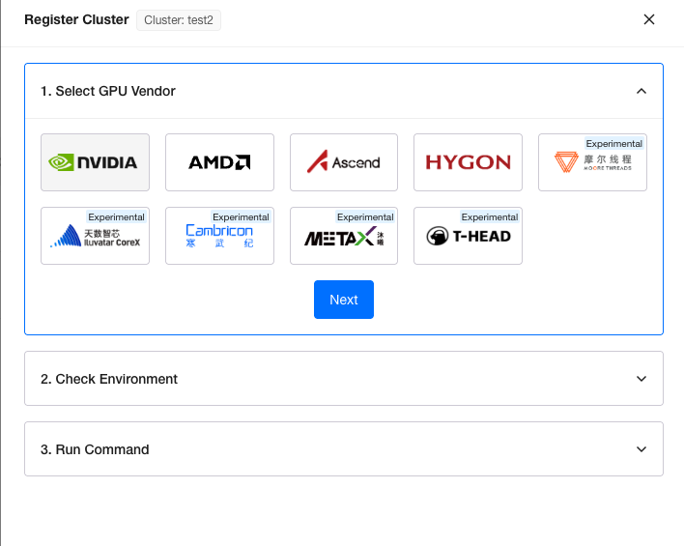Click the 'Cluster: test2' tag
684x546 pixels.
point(179,20)
